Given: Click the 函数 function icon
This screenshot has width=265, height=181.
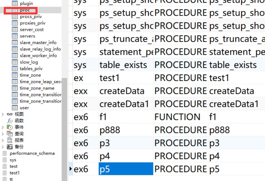Looking at the screenshot, I should coord(10,121).
